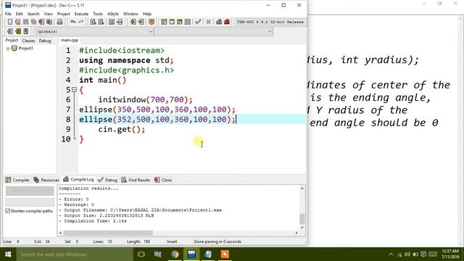Screen dimensions: 464x261
Task: Open Google Chrome from the taskbar
Action: (175, 254)
